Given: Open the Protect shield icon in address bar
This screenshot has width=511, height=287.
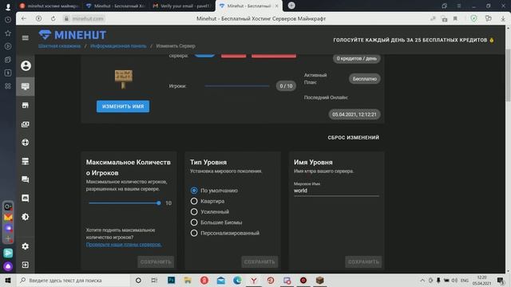Looking at the screenshot, I should pyautogui.click(x=473, y=19).
